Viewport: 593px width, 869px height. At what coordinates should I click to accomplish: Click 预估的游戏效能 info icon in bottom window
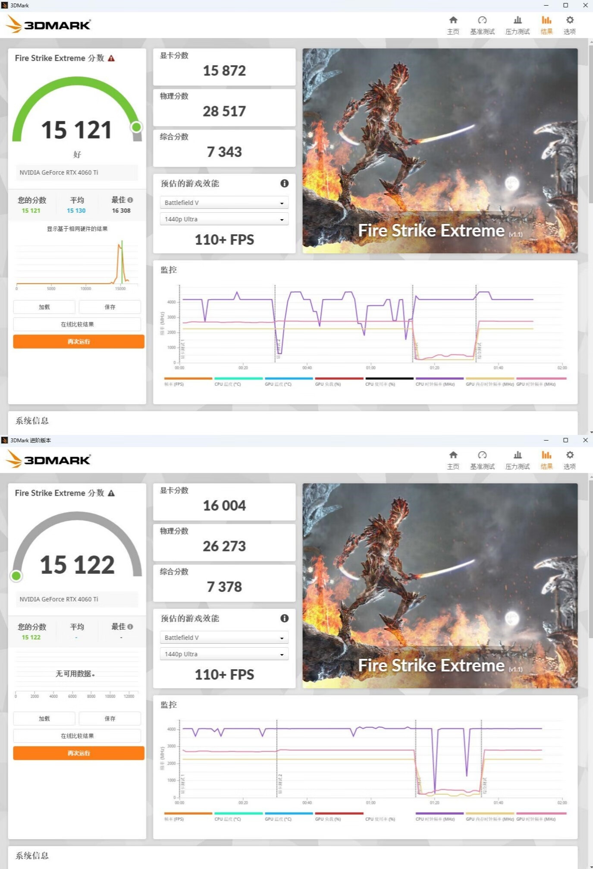point(284,618)
